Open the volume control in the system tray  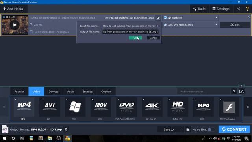tap(215, 138)
